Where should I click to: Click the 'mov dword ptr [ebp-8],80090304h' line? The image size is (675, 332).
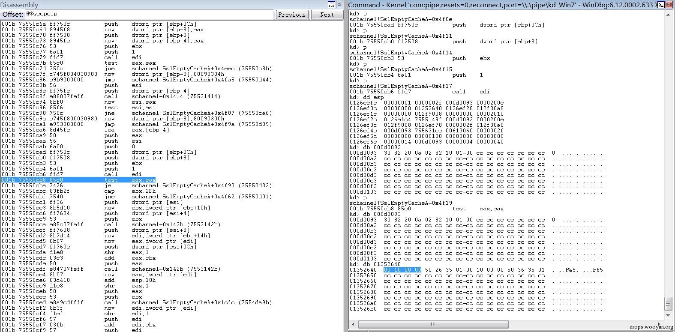(x=113, y=74)
